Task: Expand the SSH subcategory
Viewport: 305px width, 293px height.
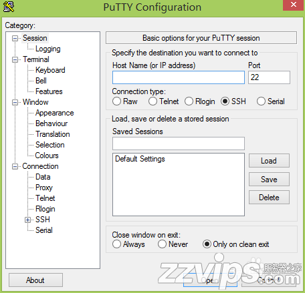Action: click(x=27, y=220)
